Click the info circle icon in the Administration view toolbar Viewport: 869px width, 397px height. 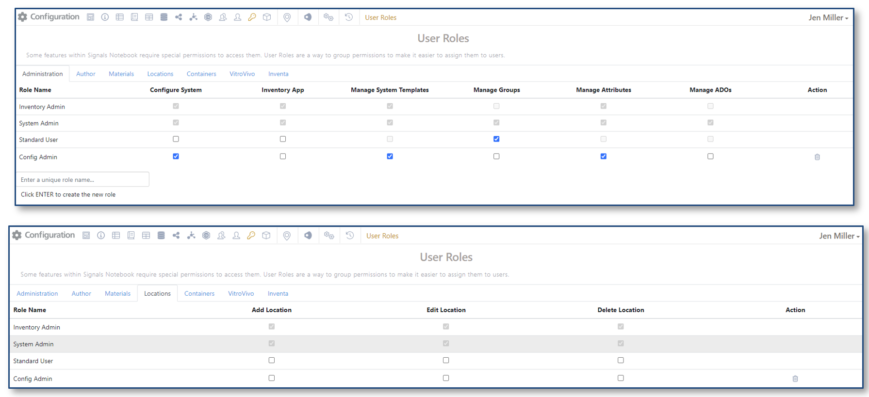point(105,17)
